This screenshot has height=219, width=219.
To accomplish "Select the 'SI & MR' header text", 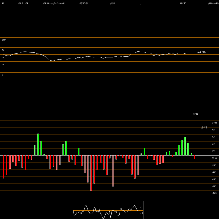I will click(x=23, y=4).
